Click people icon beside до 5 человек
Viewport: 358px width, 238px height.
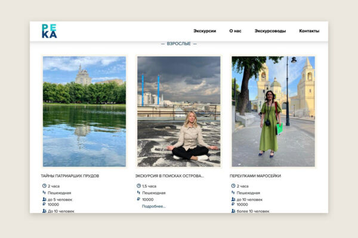point(44,199)
